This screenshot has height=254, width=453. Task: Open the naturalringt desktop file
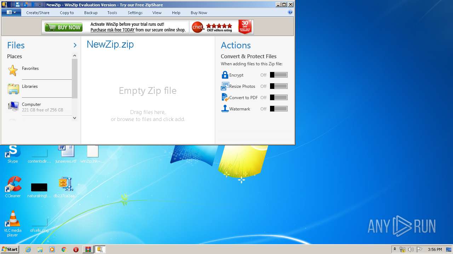coord(39,190)
